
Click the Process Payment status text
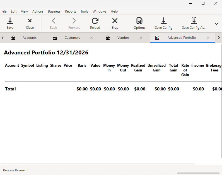[15, 170]
